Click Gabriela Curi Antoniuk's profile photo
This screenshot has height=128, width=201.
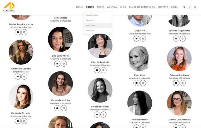(x=179, y=103)
